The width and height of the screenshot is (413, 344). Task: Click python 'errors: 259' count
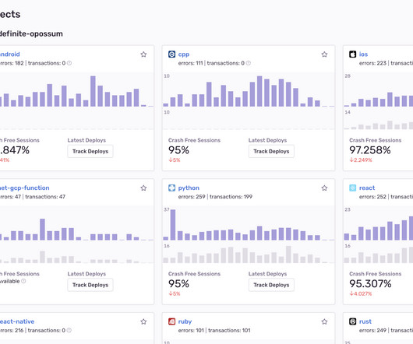pyautogui.click(x=192, y=197)
